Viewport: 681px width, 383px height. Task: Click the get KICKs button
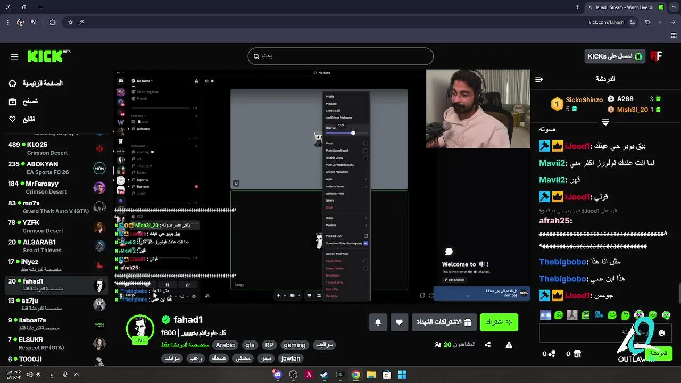[614, 56]
